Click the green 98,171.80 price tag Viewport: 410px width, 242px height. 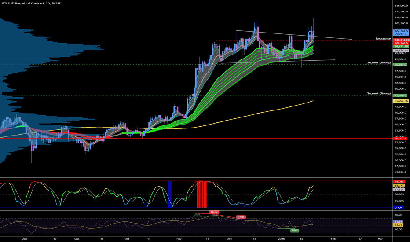[x=401, y=46]
